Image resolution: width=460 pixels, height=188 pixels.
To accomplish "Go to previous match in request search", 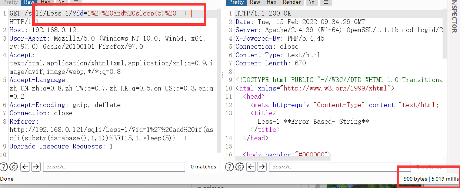I will pyautogui.click(x=25, y=167).
